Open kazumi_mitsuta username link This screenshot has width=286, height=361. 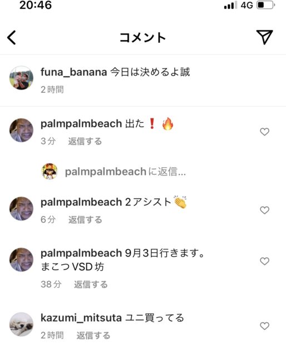[81, 318]
